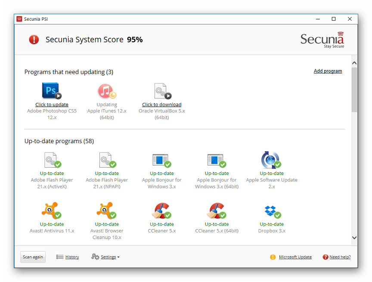Image resolution: width=372 pixels, height=282 pixels.
Task: Select the Avast! Antivirus 11.x icon
Action: [51, 211]
